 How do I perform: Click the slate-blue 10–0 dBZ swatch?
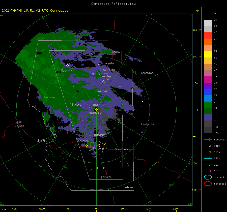pyautogui.click(x=208, y=117)
